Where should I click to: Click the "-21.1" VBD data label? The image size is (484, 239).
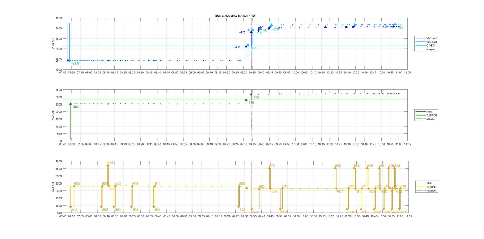(59, 60)
